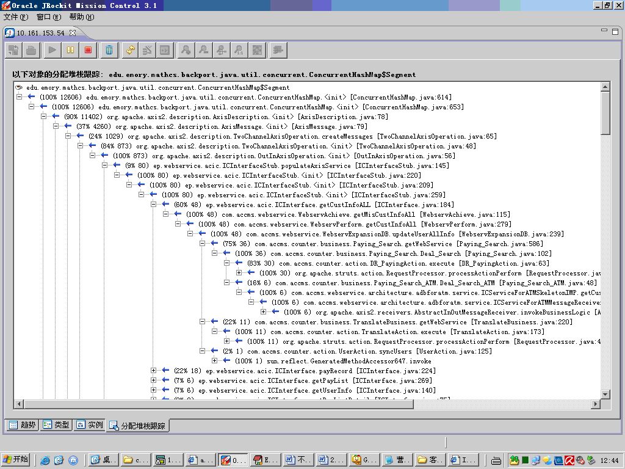Expand the GeneratedMethodAccessor647.invoke node
The width and height of the screenshot is (625, 469).
pos(215,361)
